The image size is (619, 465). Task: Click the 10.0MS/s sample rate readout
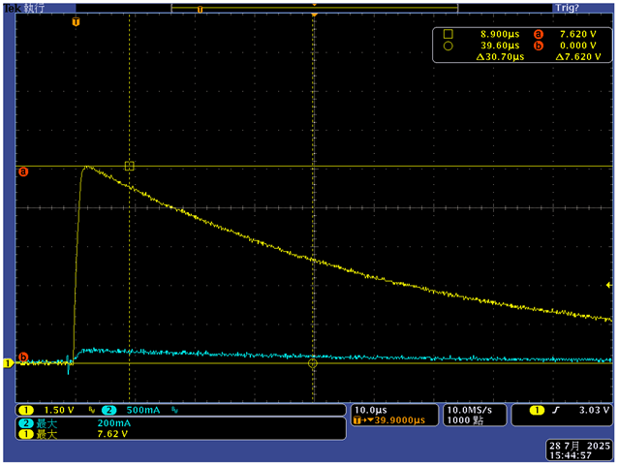click(x=470, y=410)
